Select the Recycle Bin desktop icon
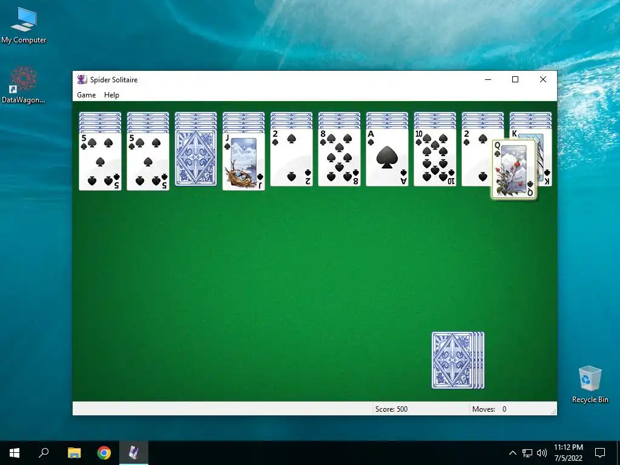Viewport: 620px width, 465px height. (590, 384)
